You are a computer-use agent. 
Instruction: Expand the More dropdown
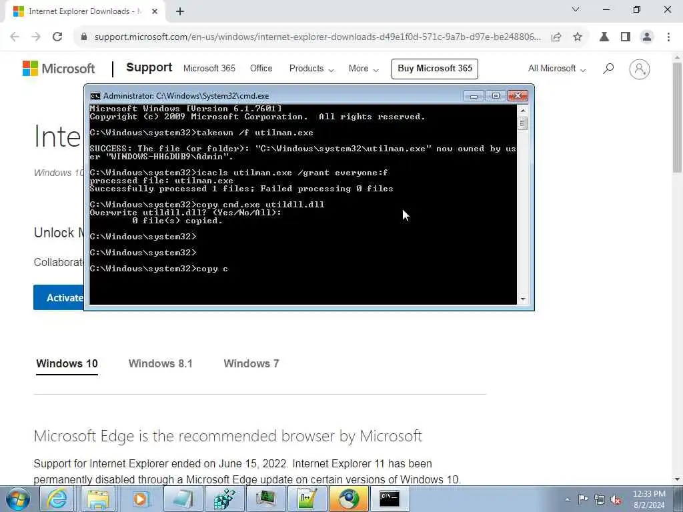click(364, 69)
